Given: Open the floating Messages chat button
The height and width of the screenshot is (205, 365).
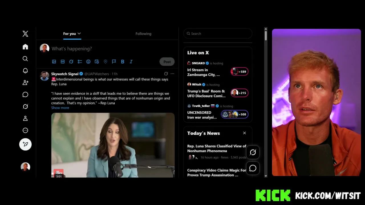Looking at the screenshot, I should click(x=253, y=168).
